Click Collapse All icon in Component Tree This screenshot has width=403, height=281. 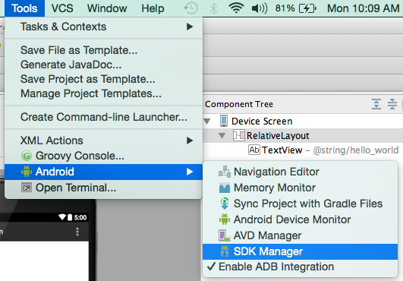pyautogui.click(x=392, y=104)
